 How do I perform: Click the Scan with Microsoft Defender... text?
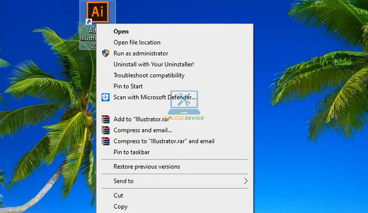(155, 97)
